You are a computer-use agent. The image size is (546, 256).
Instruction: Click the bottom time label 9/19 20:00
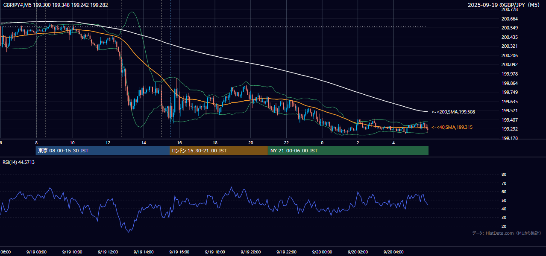[x=251, y=252]
